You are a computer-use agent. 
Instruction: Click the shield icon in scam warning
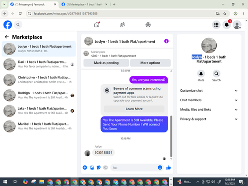pyautogui.click(x=107, y=90)
